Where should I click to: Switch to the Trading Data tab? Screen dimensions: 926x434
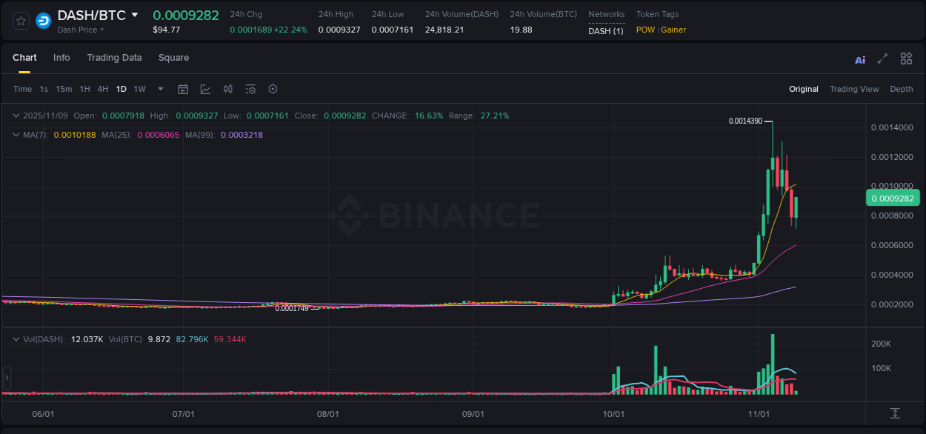114,58
